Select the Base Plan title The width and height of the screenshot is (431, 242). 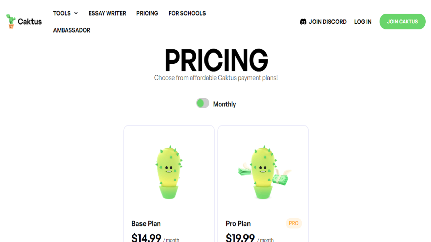(x=146, y=224)
